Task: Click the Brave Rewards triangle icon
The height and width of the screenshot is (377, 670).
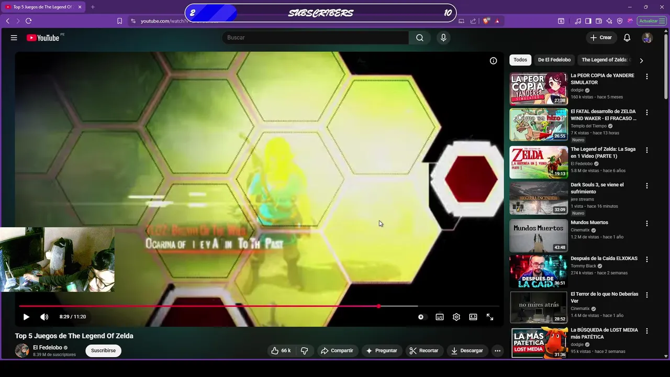Action: click(497, 21)
